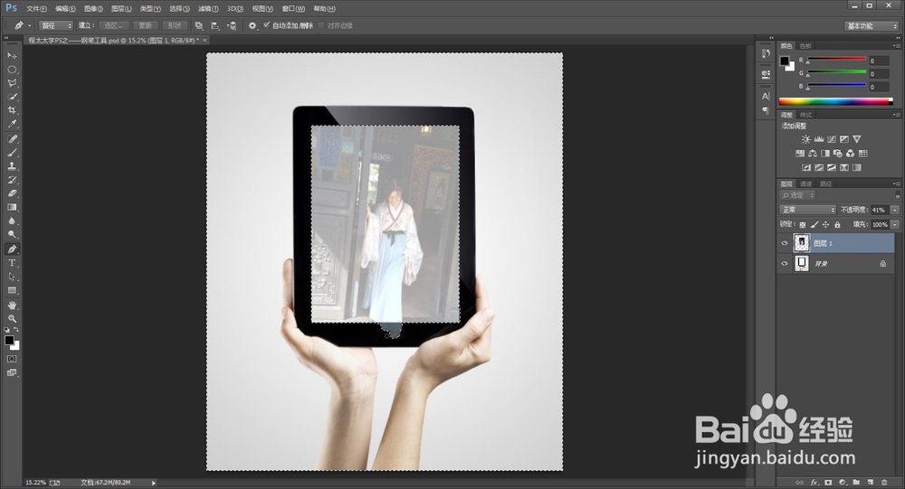Add a Brightness/Contrast adjustment
This screenshot has height=489, width=905.
click(805, 139)
